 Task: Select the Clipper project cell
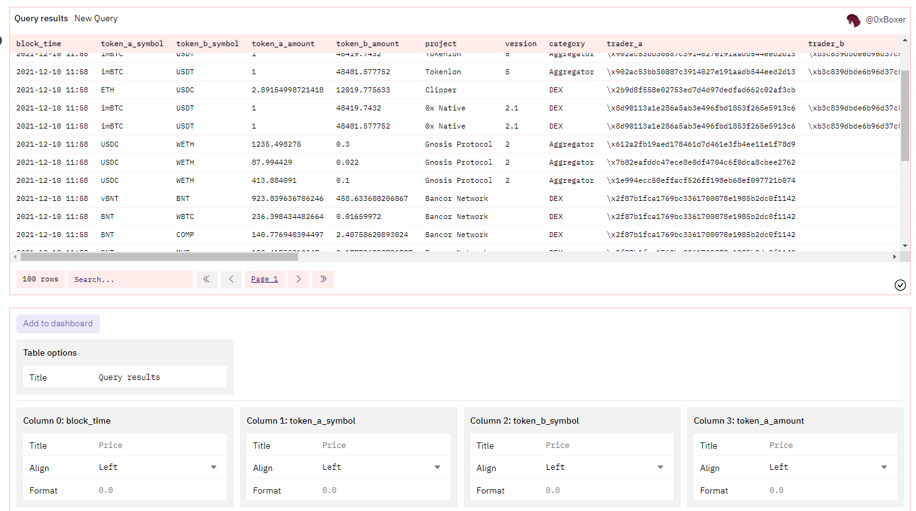point(441,90)
